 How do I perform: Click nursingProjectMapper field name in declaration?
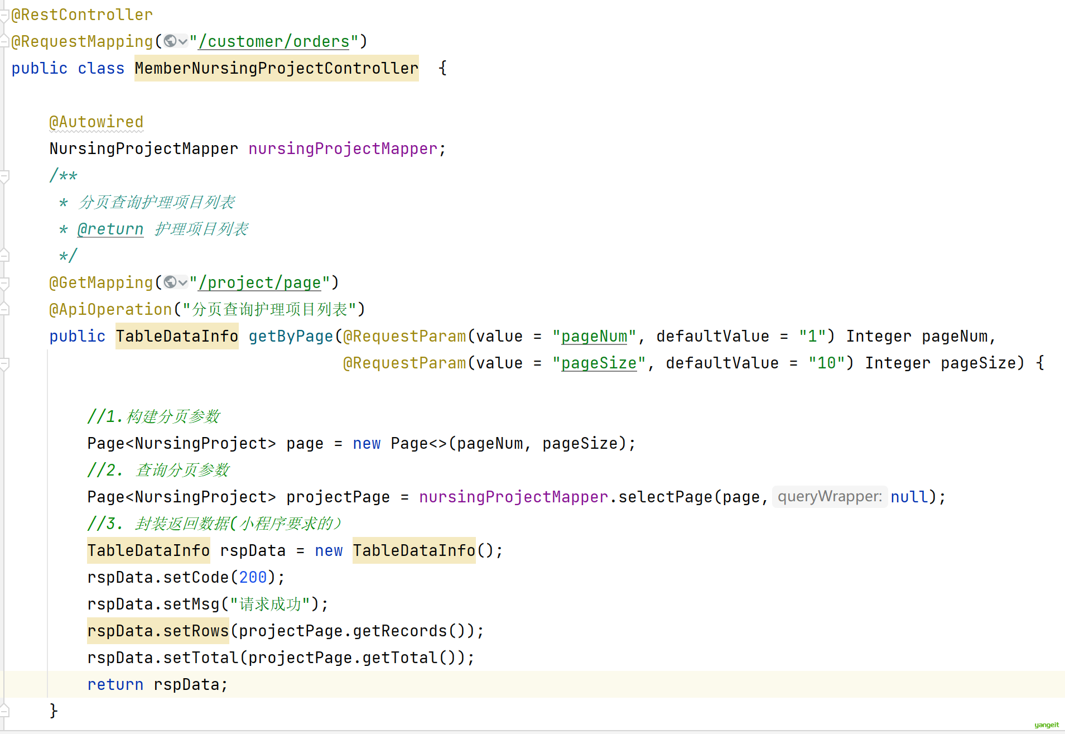pyautogui.click(x=343, y=148)
